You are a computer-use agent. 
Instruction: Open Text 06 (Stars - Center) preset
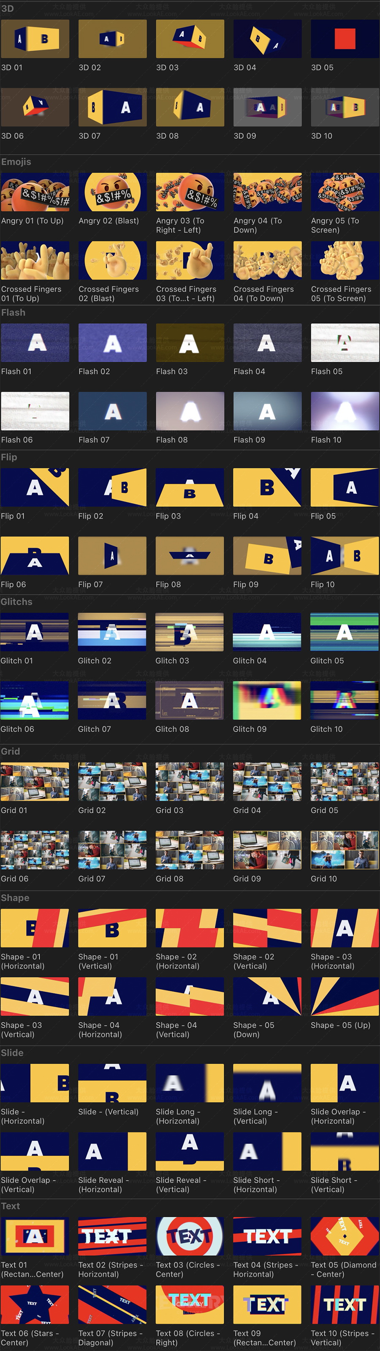click(x=35, y=1304)
